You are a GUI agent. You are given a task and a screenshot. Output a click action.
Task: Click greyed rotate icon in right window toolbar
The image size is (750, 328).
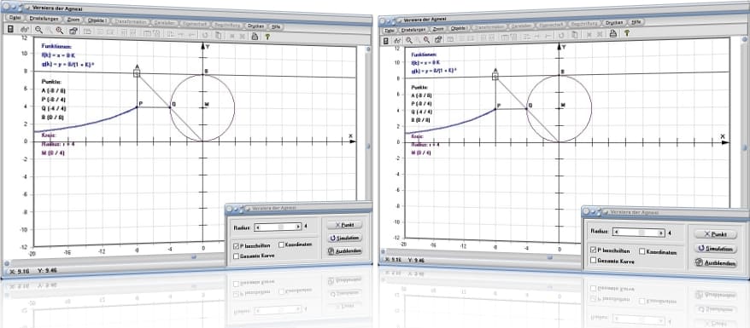click(x=560, y=35)
